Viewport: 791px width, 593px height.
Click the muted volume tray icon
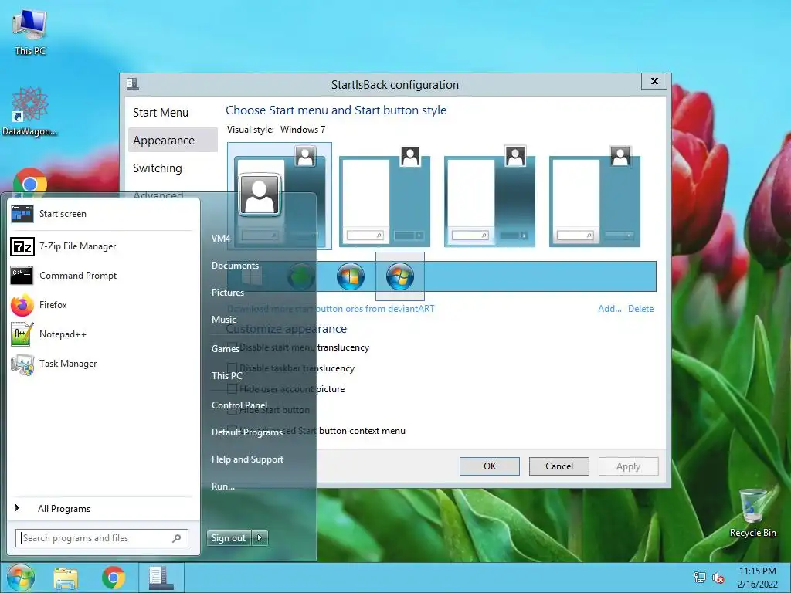click(718, 578)
